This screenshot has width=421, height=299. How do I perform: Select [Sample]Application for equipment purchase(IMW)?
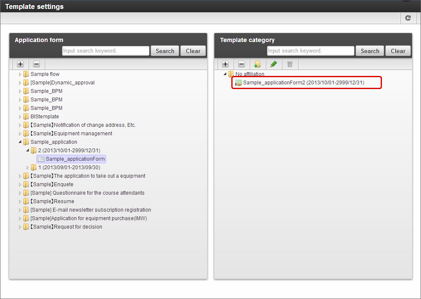click(89, 218)
